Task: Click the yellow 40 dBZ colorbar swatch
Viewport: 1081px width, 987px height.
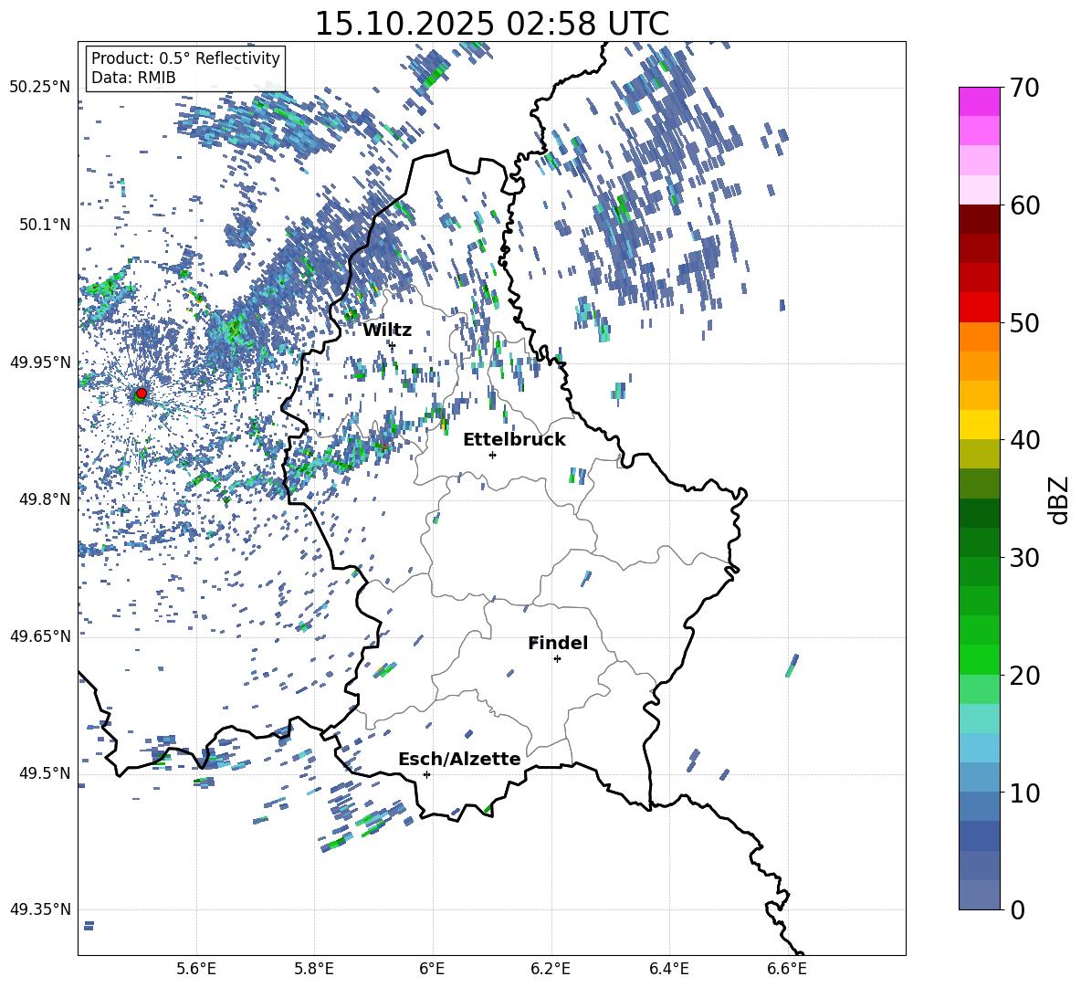Action: pyautogui.click(x=980, y=425)
